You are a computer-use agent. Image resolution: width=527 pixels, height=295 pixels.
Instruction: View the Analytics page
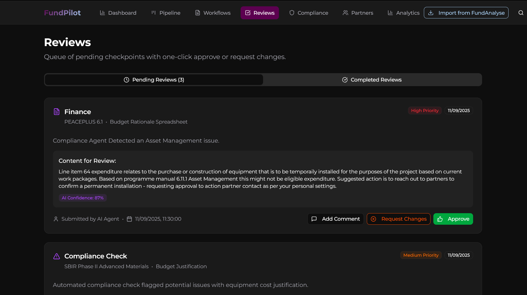tap(403, 13)
